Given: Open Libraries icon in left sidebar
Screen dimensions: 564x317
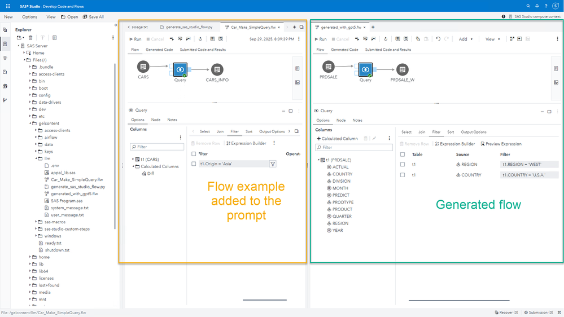Looking at the screenshot, I should [5, 86].
